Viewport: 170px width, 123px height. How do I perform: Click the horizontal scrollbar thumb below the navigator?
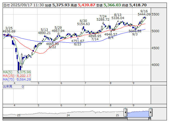[138, 119]
